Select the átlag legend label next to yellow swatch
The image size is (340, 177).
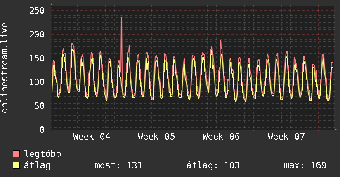tap(37, 165)
